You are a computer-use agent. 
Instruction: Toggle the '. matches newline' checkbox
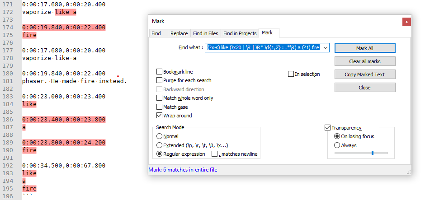(x=214, y=154)
